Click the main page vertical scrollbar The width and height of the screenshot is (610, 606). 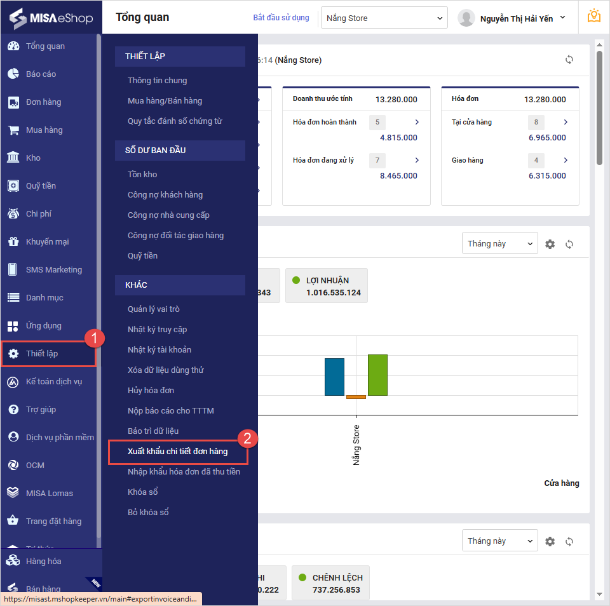point(599,108)
